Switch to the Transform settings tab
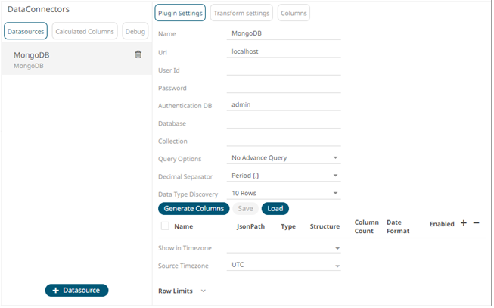Viewport: 494px width, 308px height. coord(241,14)
